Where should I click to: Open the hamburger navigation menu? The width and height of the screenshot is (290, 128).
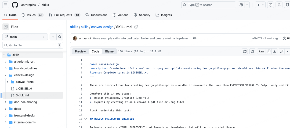[6, 5]
